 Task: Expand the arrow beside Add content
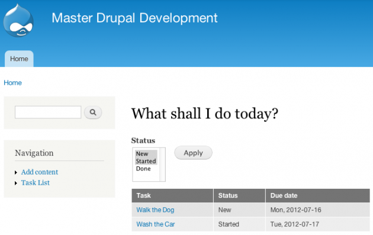(16, 172)
